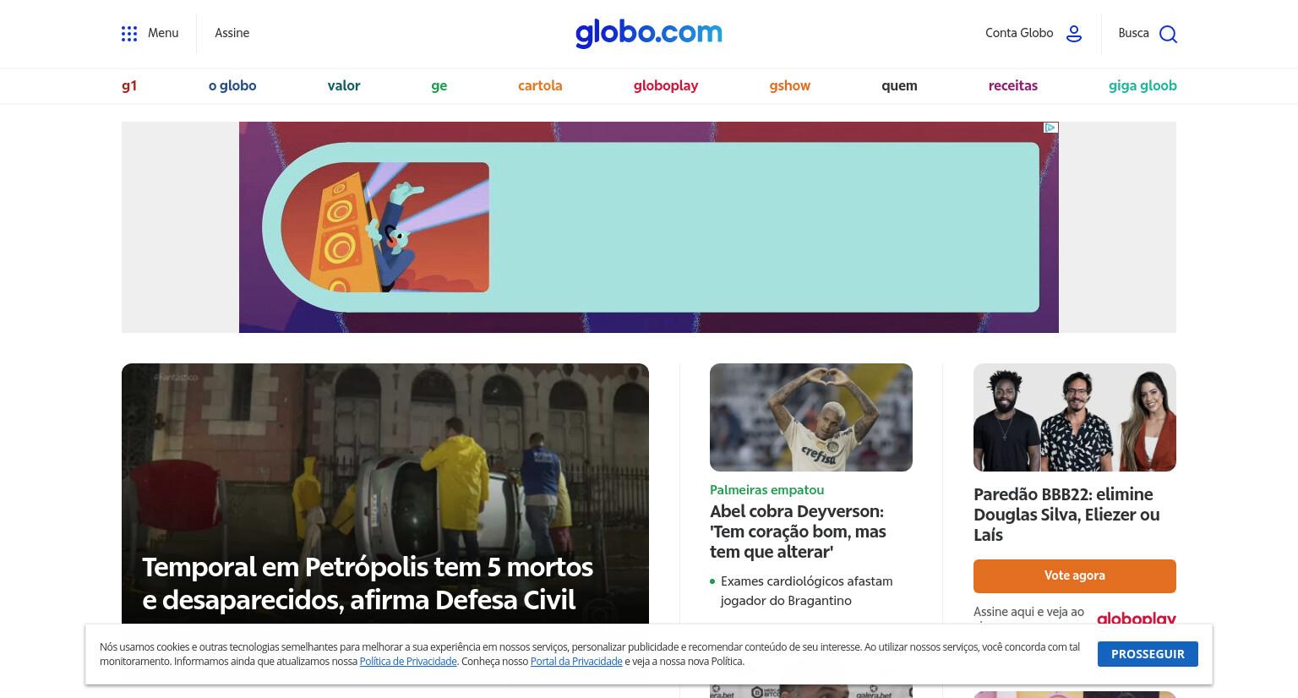This screenshot has height=698, width=1298.
Task: Click the Busca magnifier icon
Action: 1168,34
